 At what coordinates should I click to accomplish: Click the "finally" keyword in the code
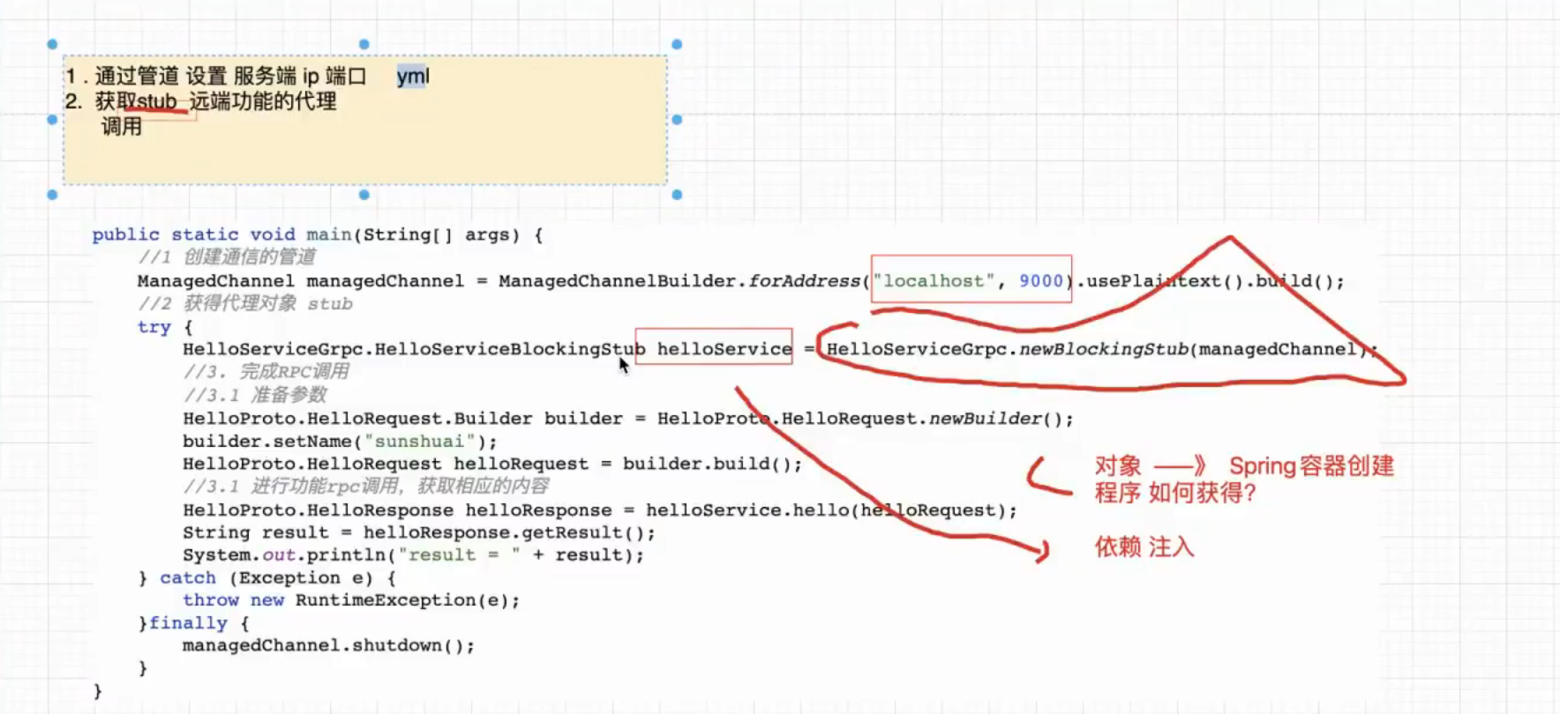coord(188,623)
